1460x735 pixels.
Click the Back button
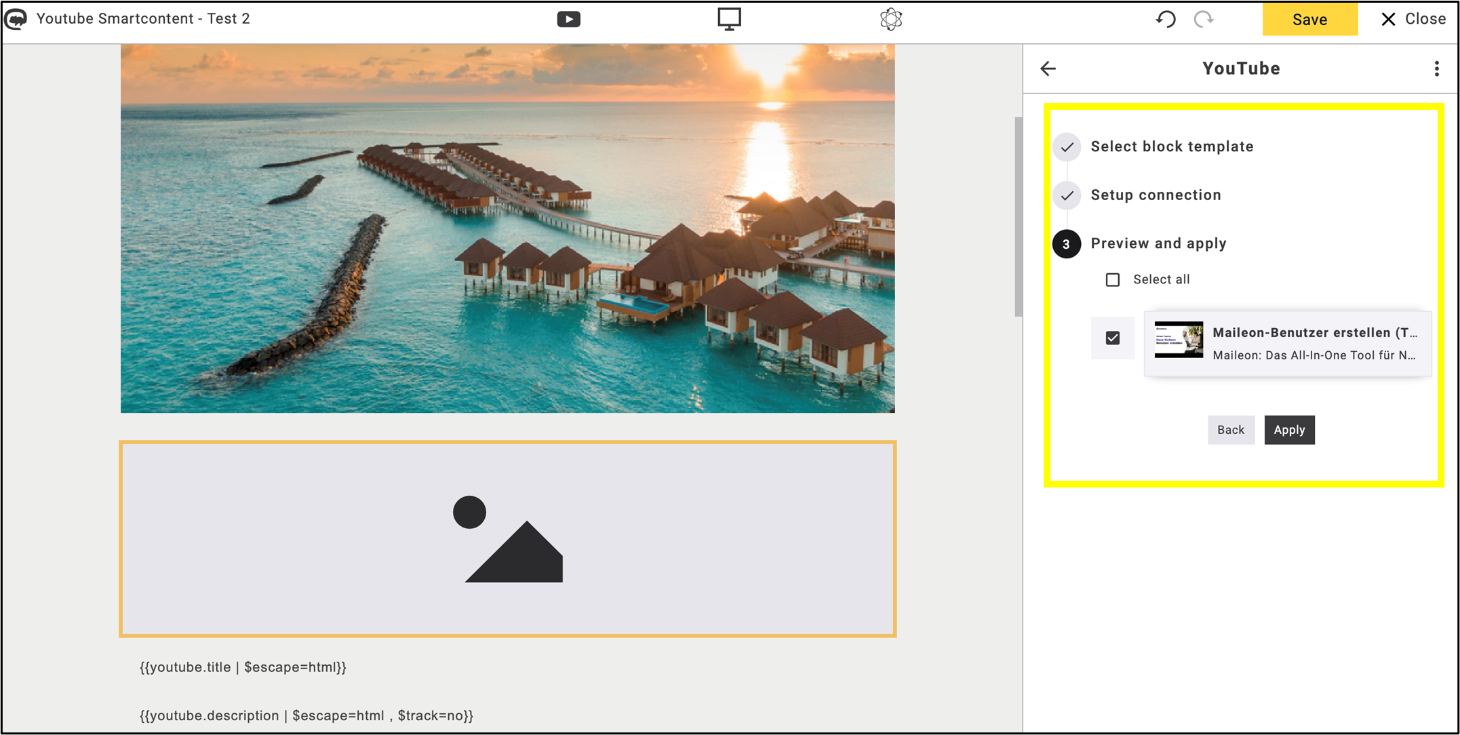click(1231, 430)
